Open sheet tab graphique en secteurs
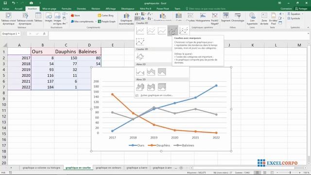311x175 pixels. click(108, 168)
